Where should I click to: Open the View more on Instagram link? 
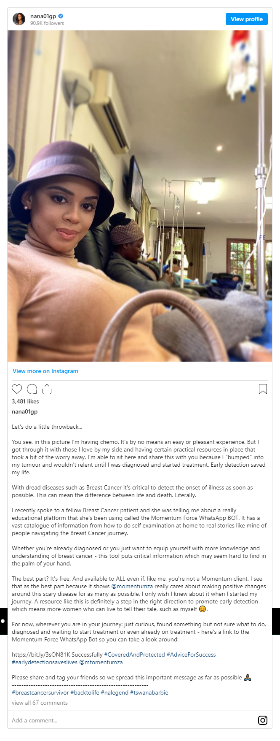(x=45, y=371)
